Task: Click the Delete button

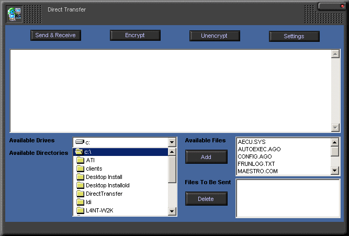Action: 206,199
